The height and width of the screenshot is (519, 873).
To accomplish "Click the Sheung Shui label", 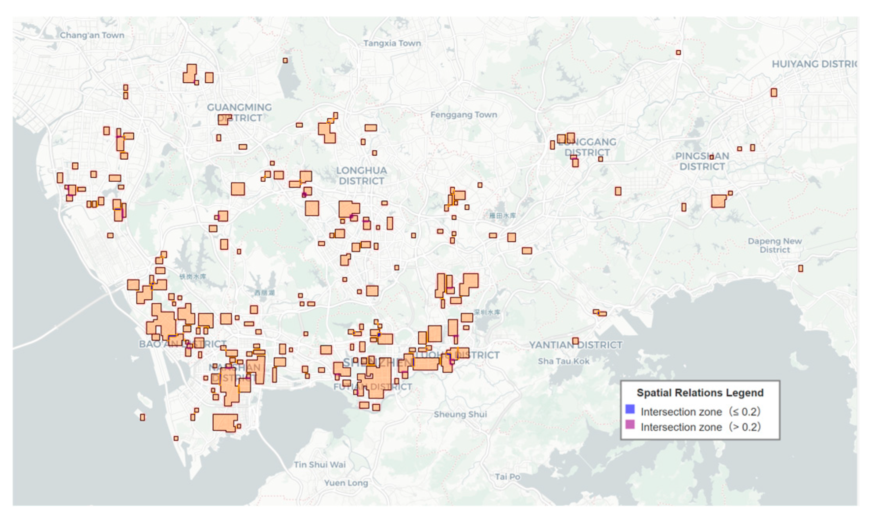I will point(460,414).
